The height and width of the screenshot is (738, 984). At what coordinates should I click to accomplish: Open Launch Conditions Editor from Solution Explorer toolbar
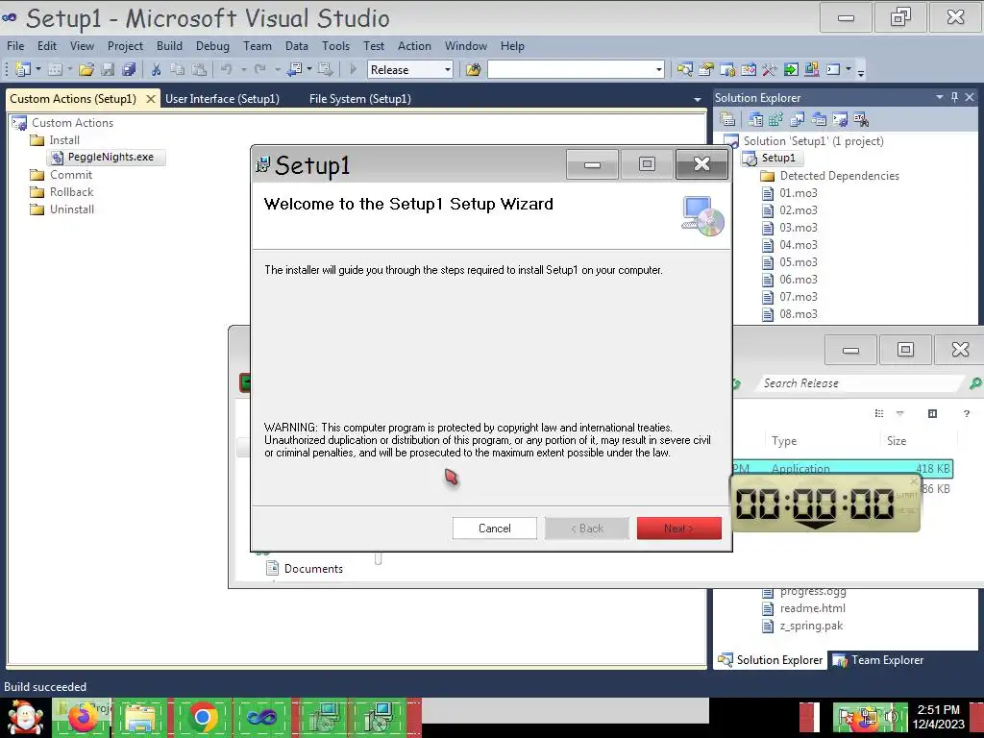pos(861,118)
